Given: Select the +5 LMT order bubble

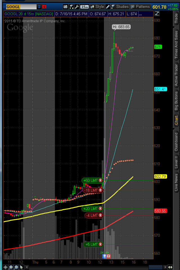Looking at the screenshot, I should point(93,244).
